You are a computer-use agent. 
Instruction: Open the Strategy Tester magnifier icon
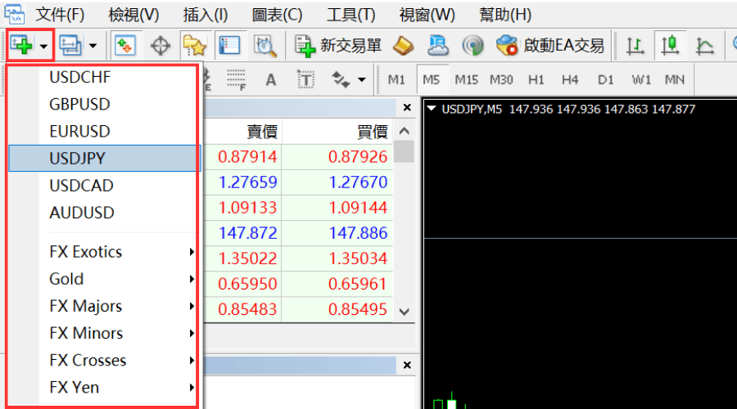pyautogui.click(x=265, y=46)
